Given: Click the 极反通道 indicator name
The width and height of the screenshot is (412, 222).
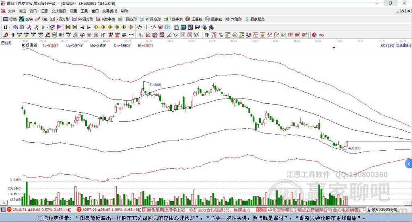Looking at the screenshot, I should coord(29,45).
